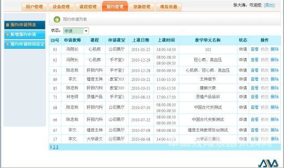The image size is (284, 168).
Task: Click 查看 in row ID 91
Action: (x=254, y=70)
